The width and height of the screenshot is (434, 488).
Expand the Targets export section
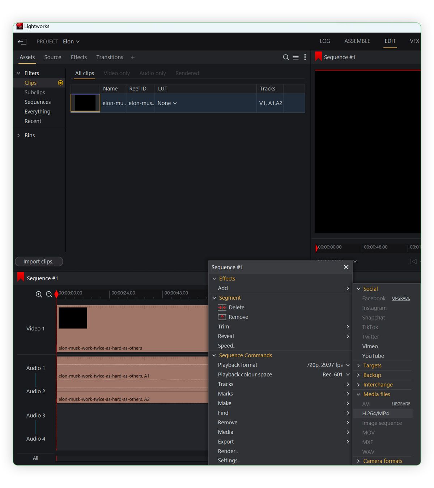coord(358,365)
